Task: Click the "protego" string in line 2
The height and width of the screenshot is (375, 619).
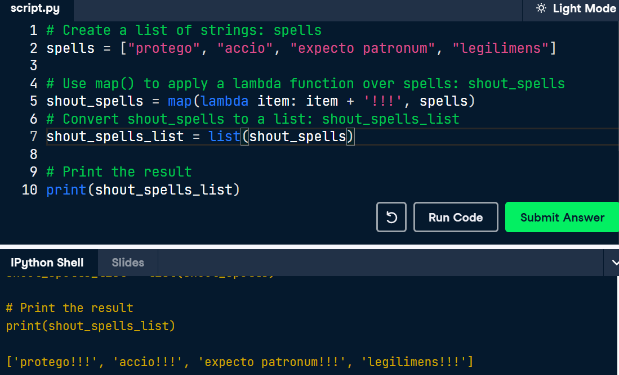Action: pyautogui.click(x=164, y=48)
